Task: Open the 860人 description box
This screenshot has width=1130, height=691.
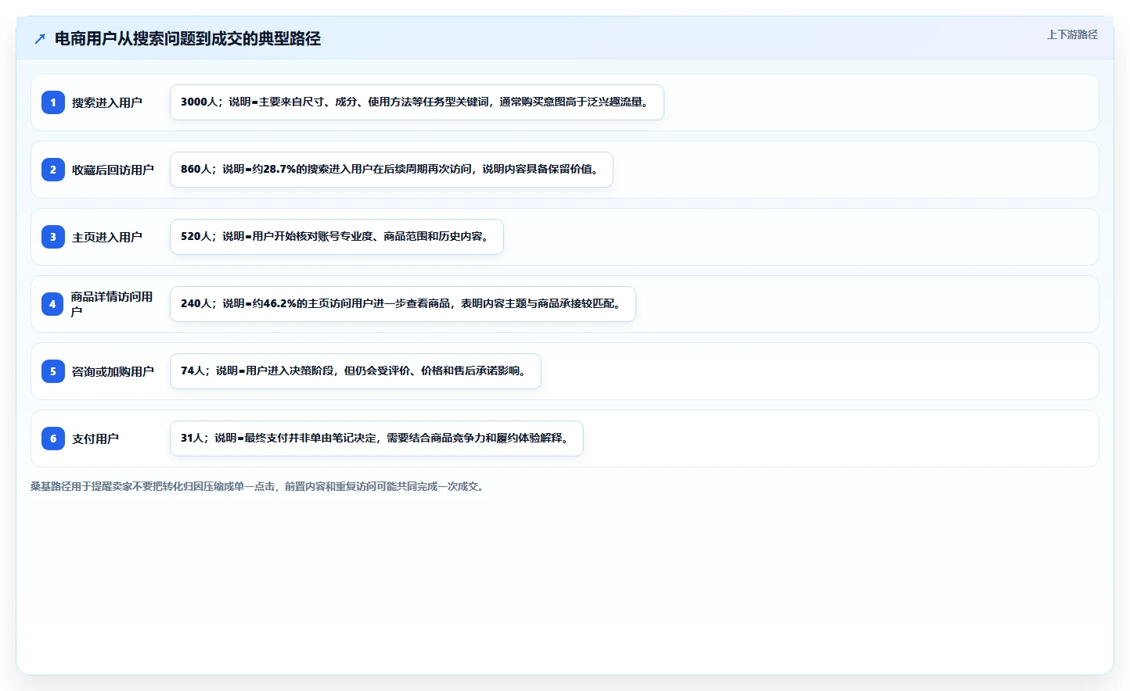Action: [x=391, y=170]
